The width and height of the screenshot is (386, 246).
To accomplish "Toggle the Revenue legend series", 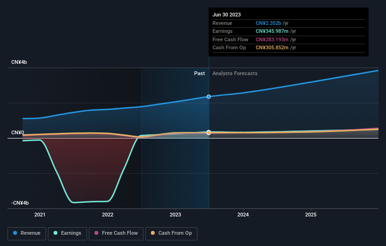I will coord(27,233).
